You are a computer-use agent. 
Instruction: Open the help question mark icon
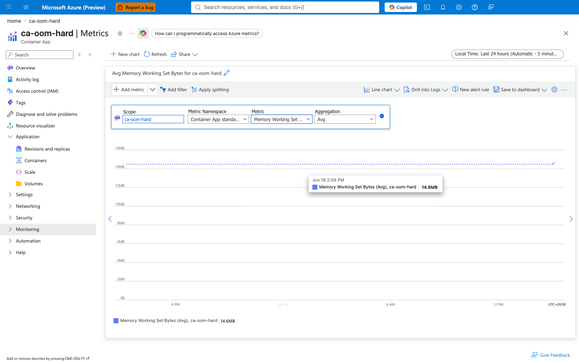tap(475, 7)
